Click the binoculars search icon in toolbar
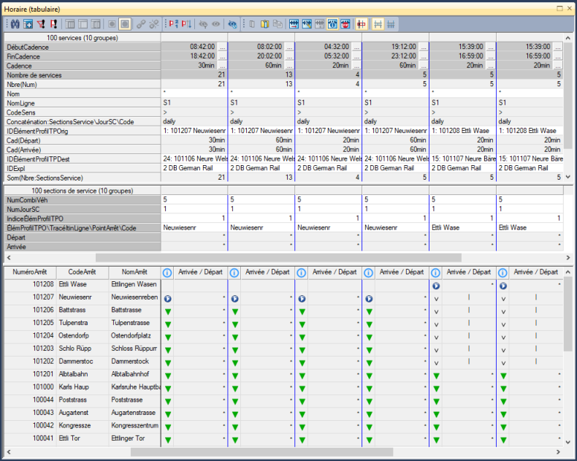 tap(14, 24)
